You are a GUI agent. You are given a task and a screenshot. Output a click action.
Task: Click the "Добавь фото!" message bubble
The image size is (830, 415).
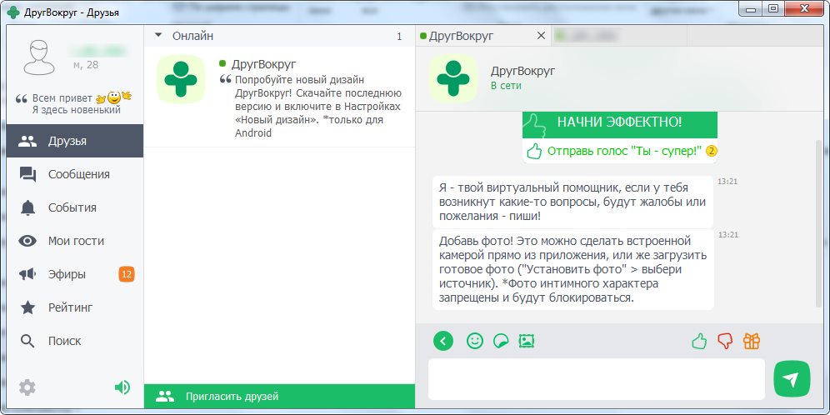coord(572,269)
